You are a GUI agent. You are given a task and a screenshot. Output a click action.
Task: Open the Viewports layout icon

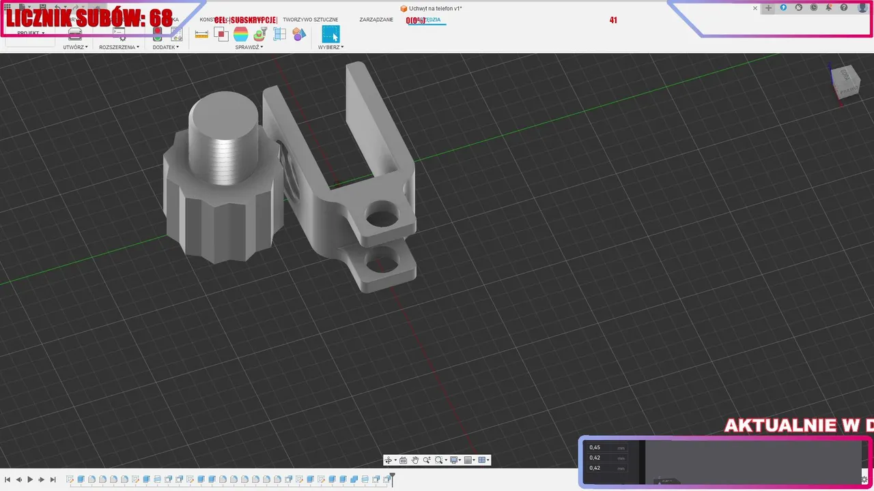coord(482,460)
